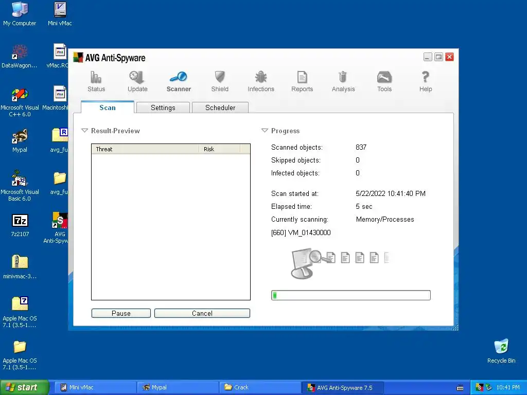This screenshot has height=395, width=527.
Task: Sort results by Risk column header
Action: [219, 149]
